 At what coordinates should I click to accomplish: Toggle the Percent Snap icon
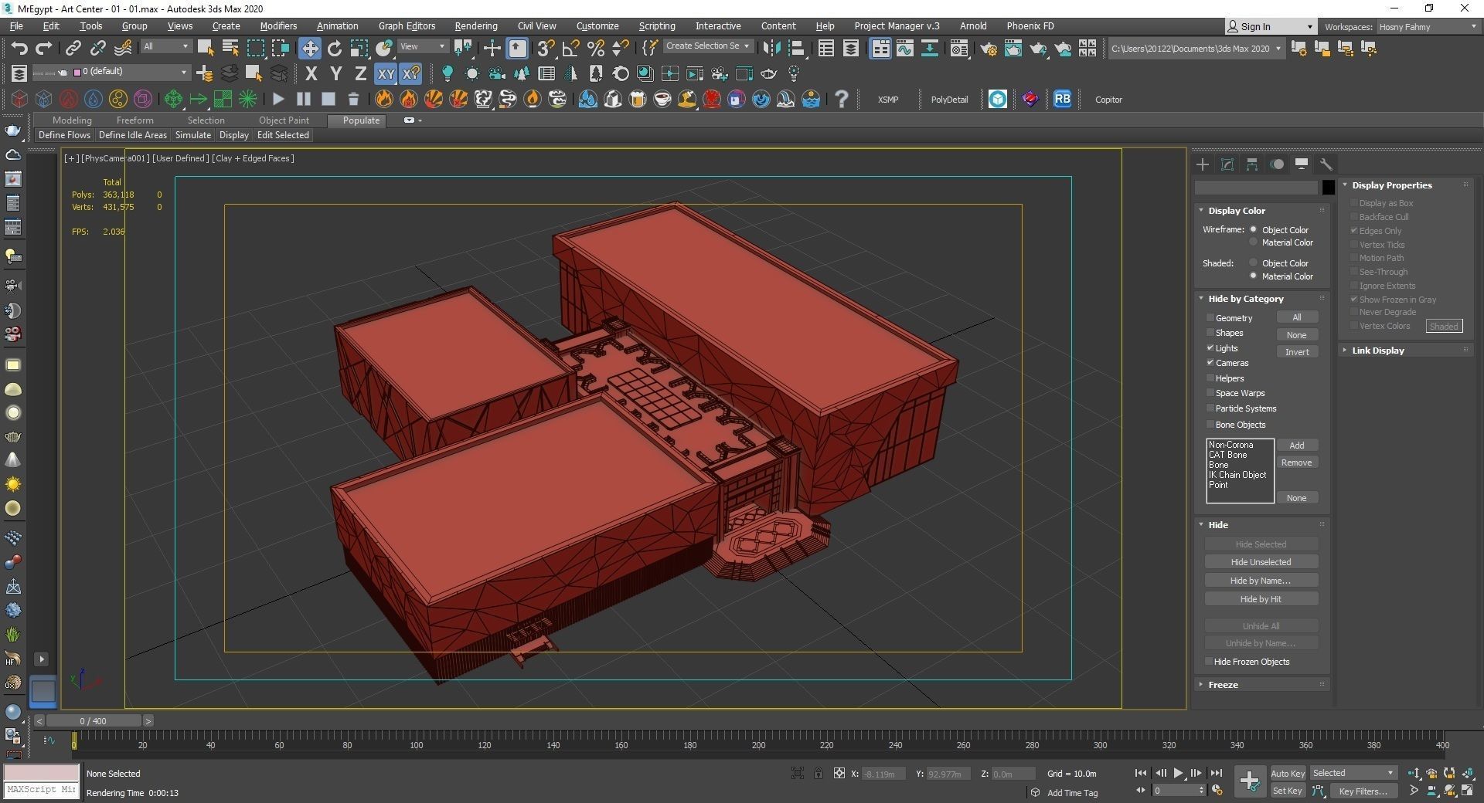[x=595, y=49]
